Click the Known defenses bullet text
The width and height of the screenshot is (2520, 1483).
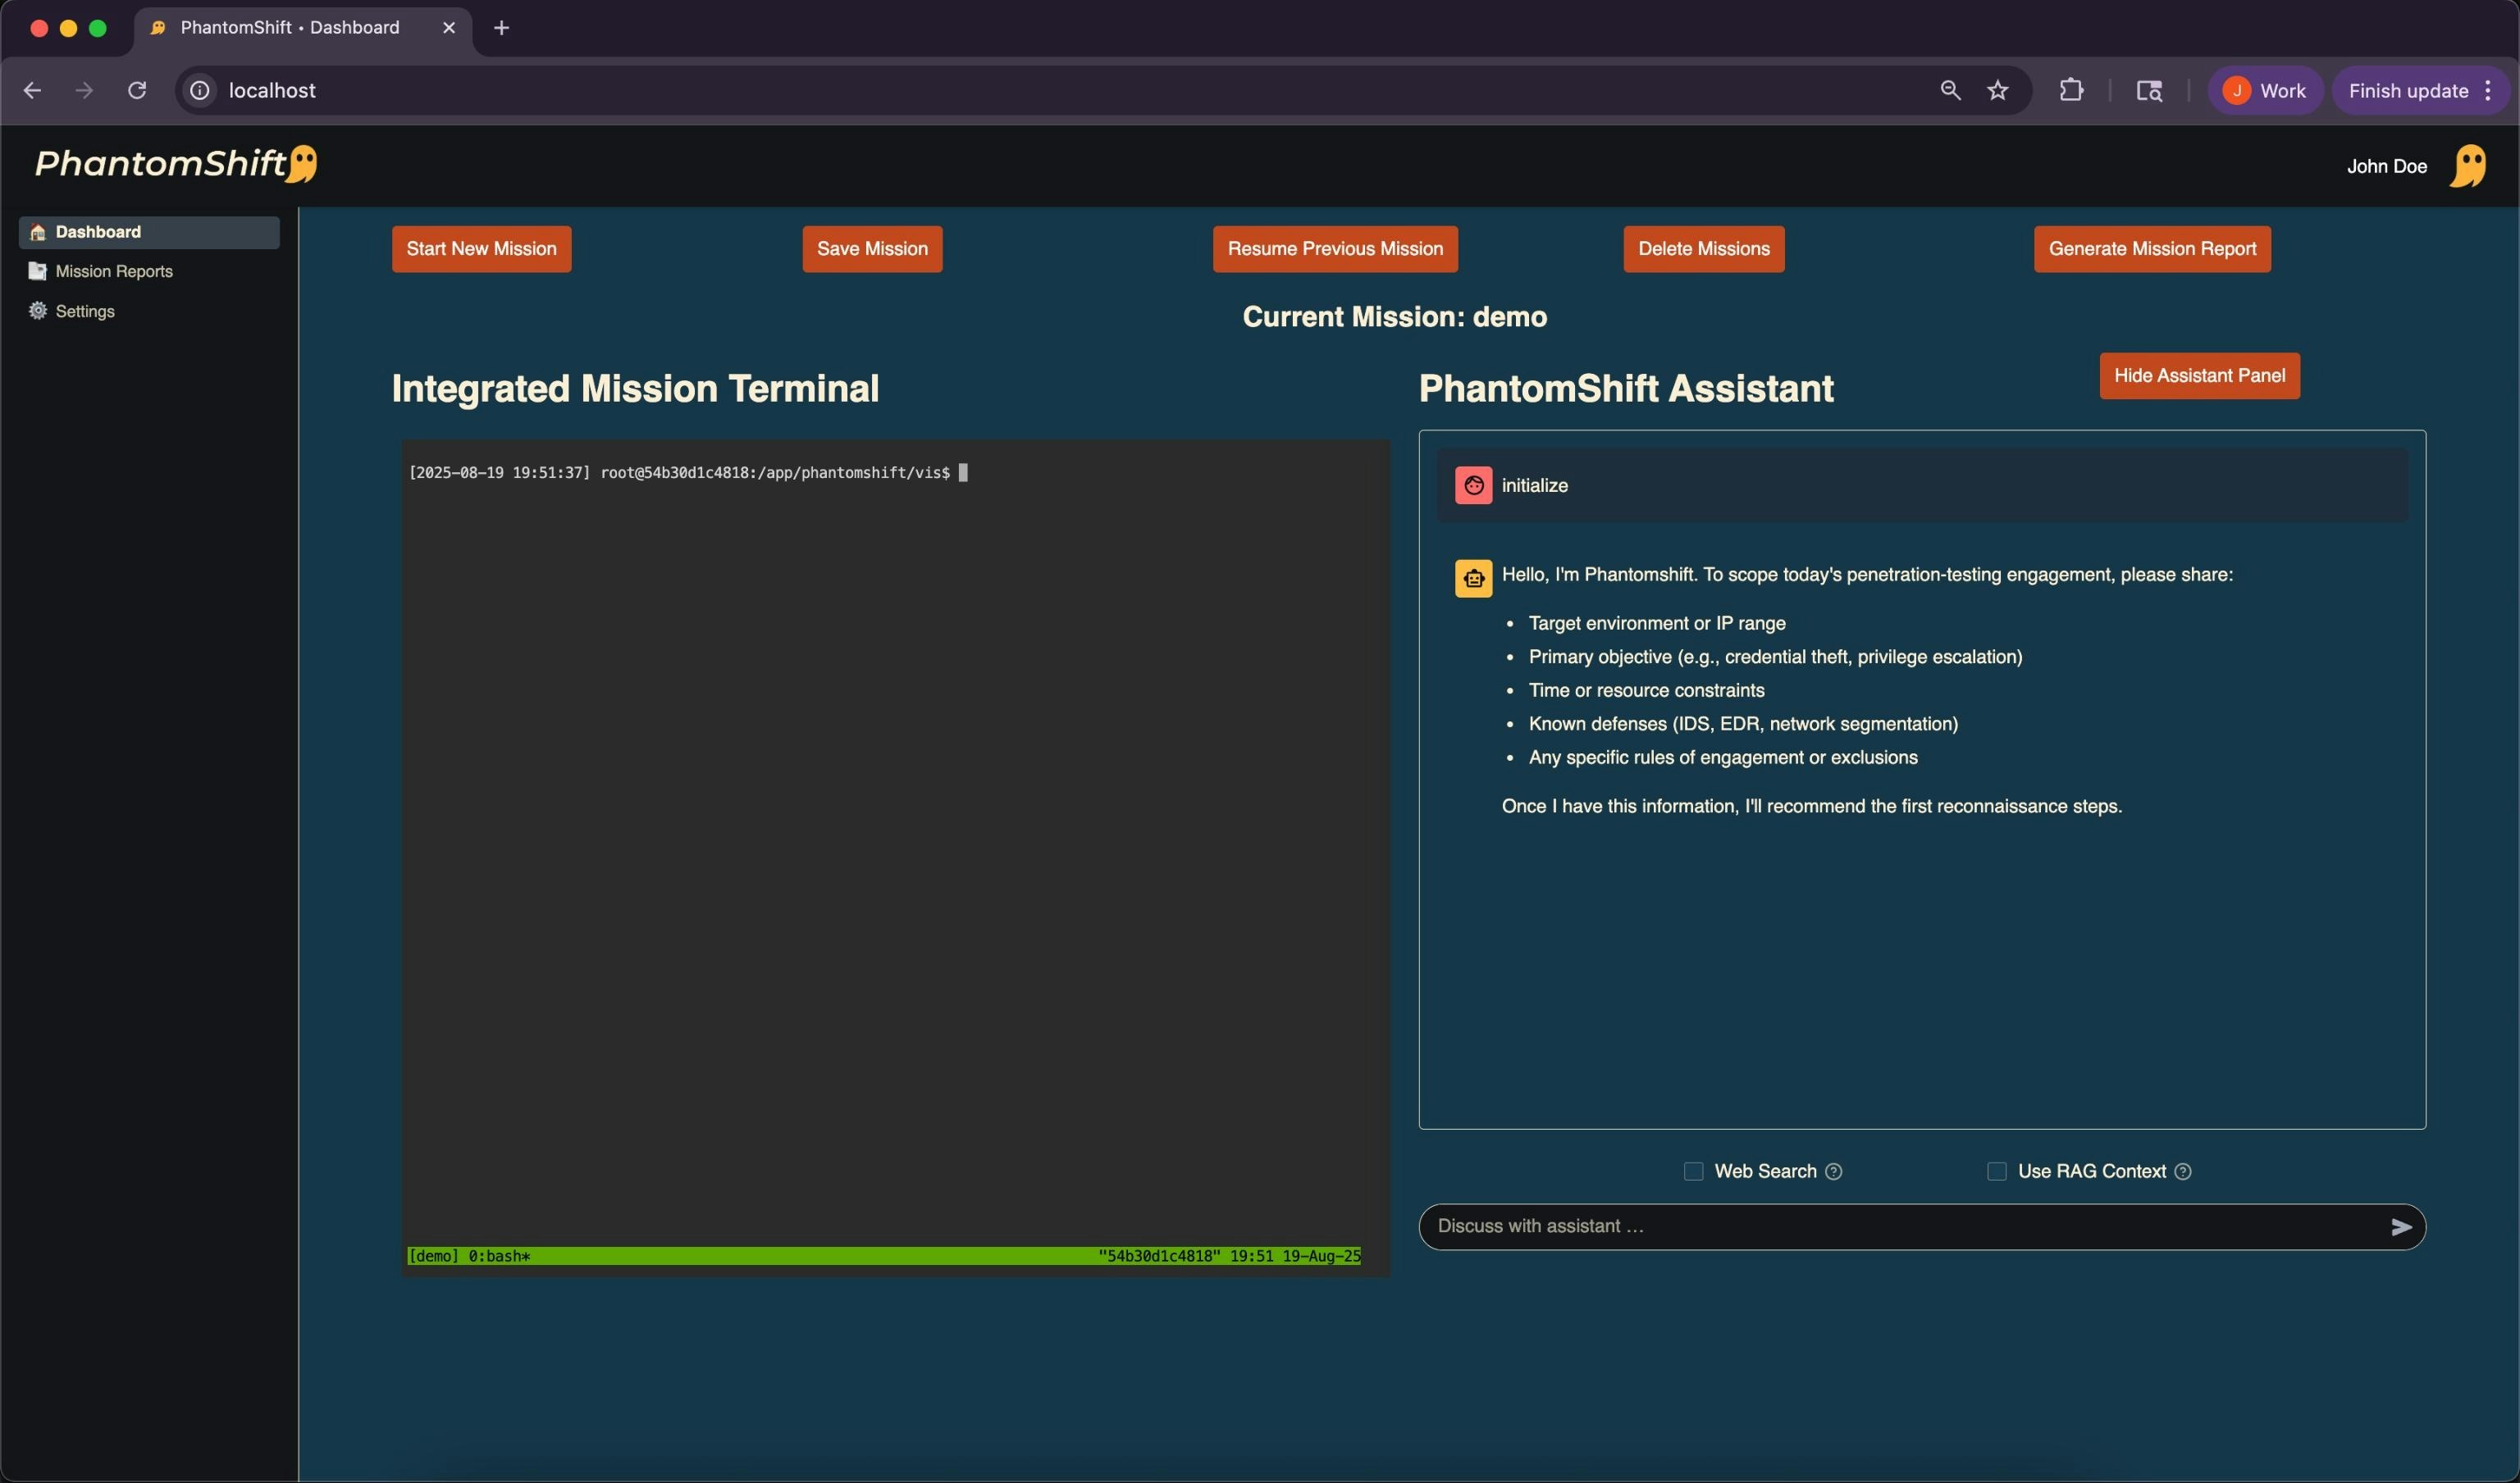click(1743, 724)
